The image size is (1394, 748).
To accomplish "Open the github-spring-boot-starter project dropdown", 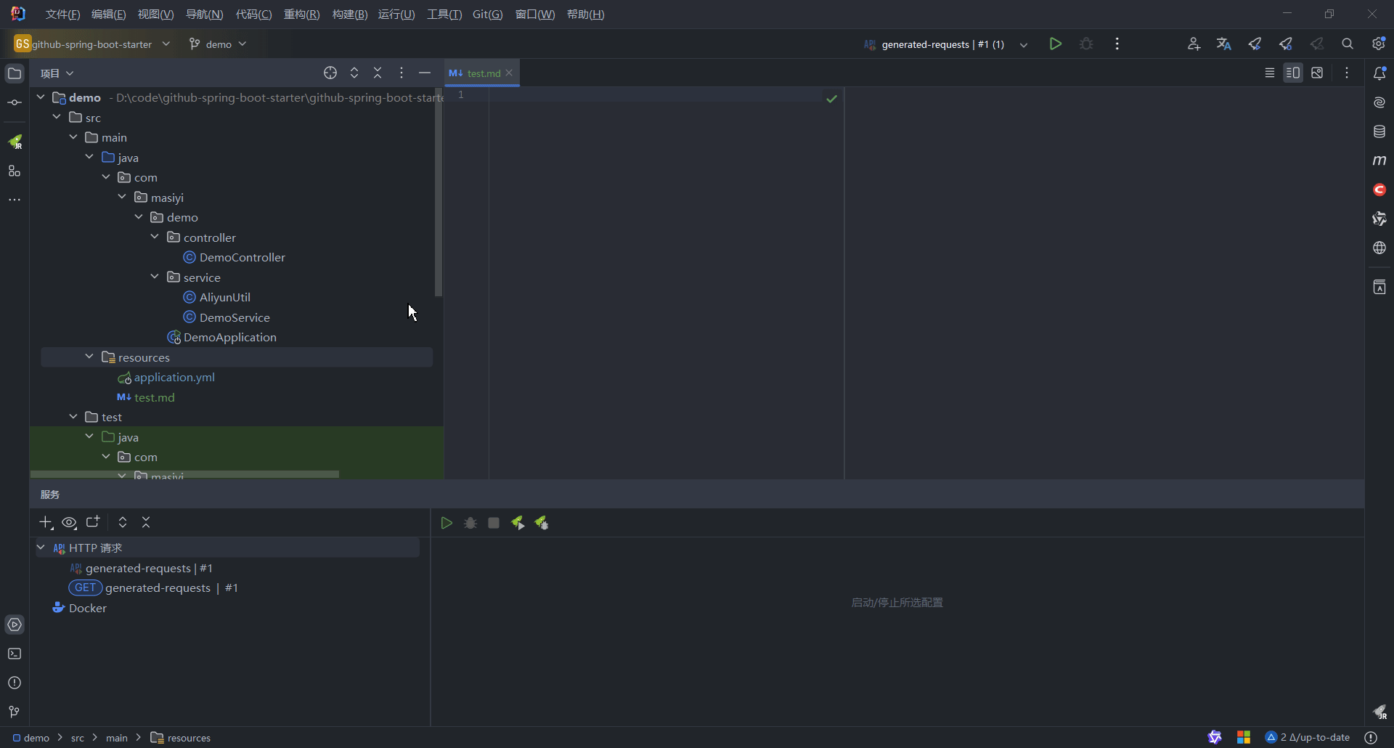I will coord(93,44).
